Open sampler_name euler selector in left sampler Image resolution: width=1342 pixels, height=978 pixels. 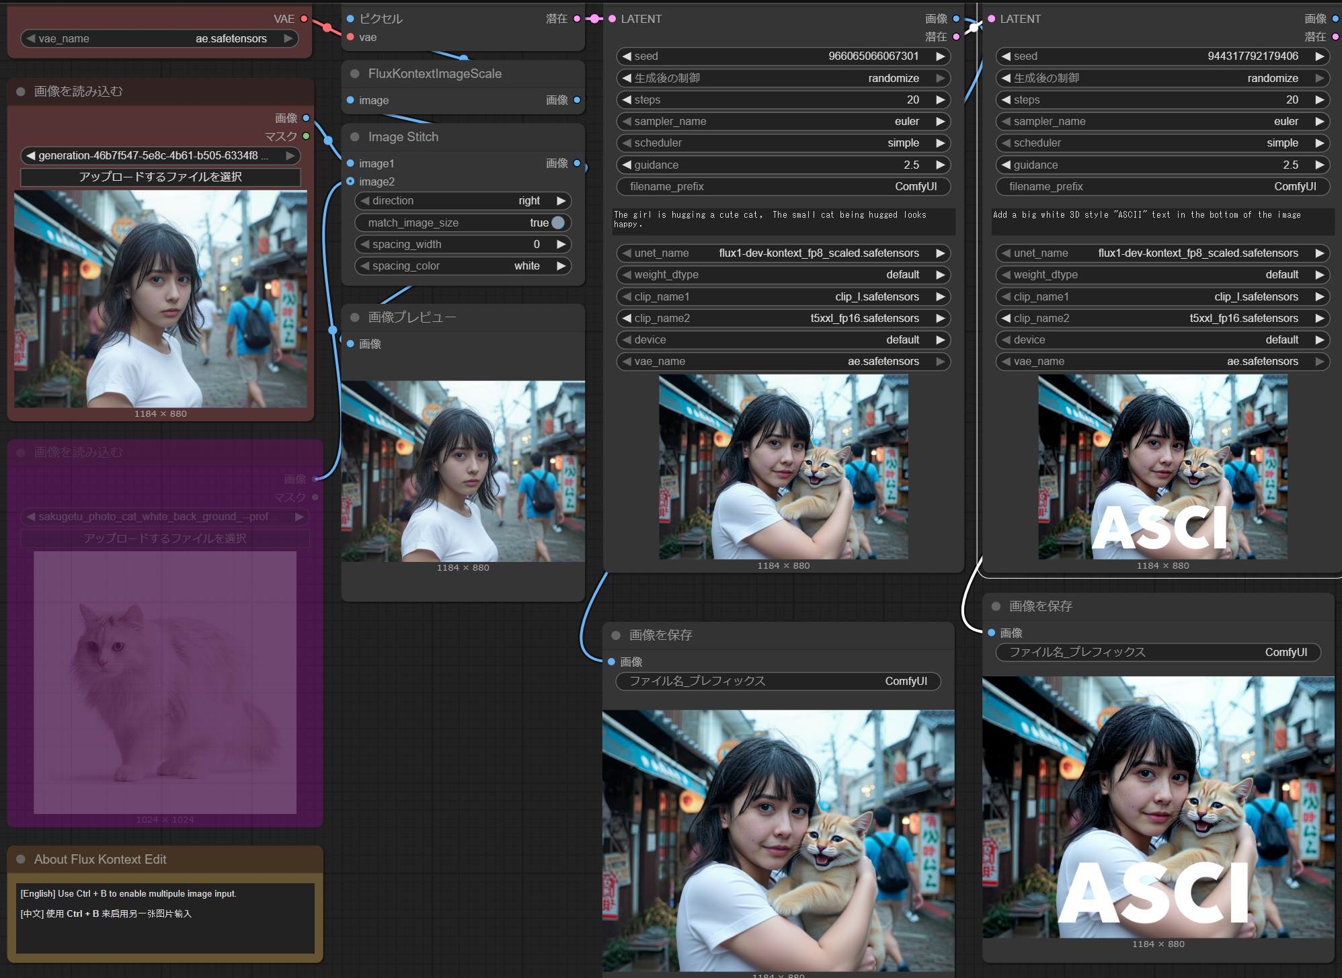pos(783,122)
